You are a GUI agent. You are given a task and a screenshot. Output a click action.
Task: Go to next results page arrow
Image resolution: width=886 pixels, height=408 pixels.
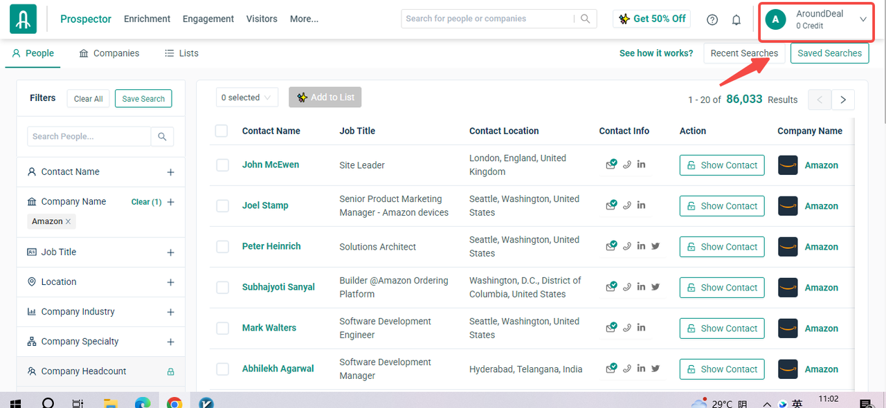[x=843, y=100]
